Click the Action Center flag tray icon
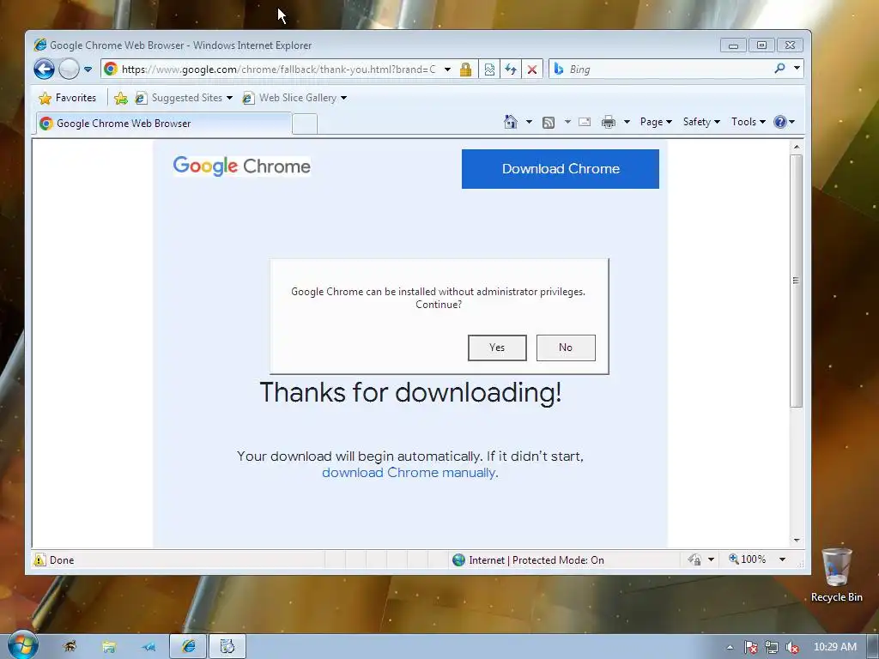The height and width of the screenshot is (659, 879). 750,647
